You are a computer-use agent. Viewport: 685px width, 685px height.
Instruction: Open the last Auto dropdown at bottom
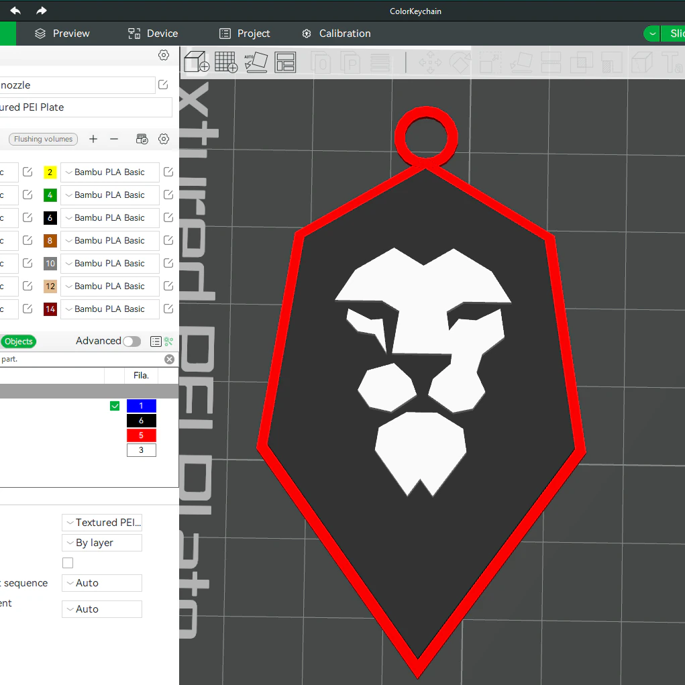(x=102, y=609)
